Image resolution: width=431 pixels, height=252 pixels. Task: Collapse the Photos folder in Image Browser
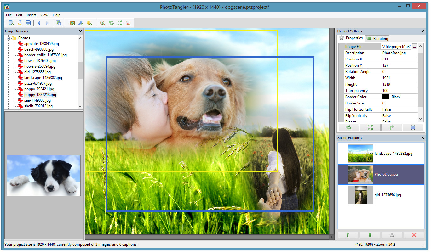[x=8, y=38]
